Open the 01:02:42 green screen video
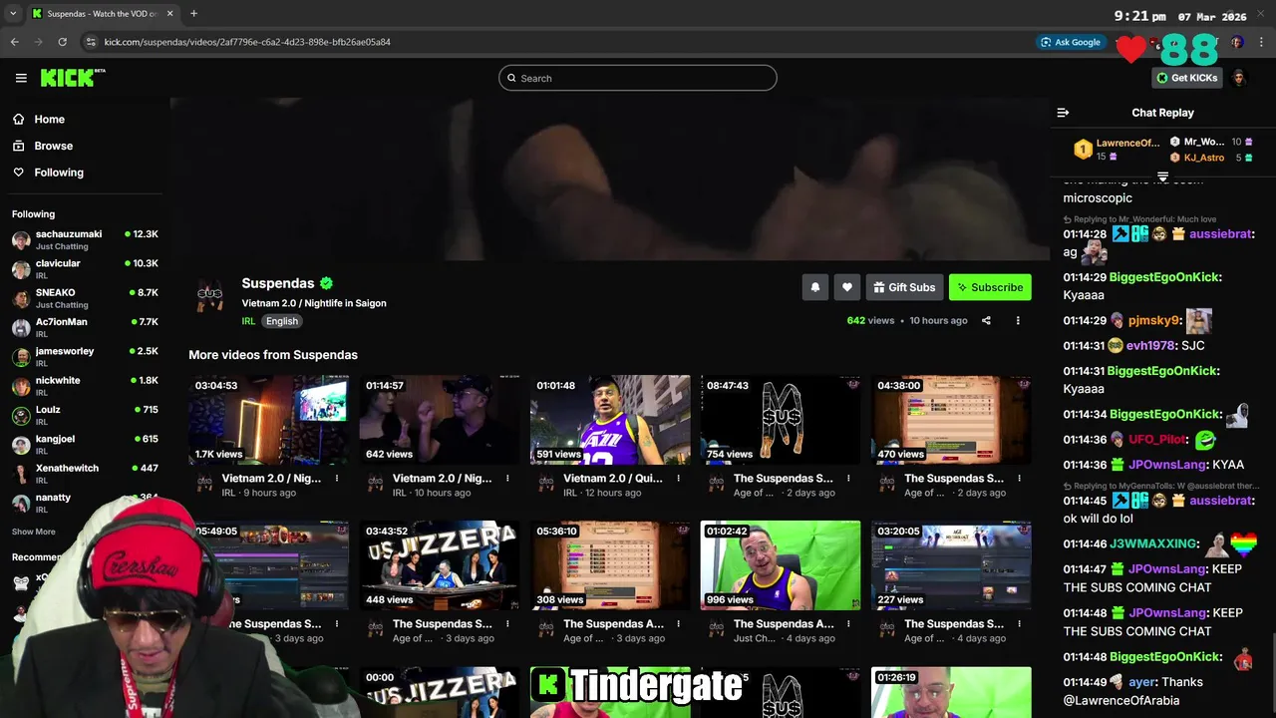Image resolution: width=1276 pixels, height=718 pixels. (x=781, y=565)
